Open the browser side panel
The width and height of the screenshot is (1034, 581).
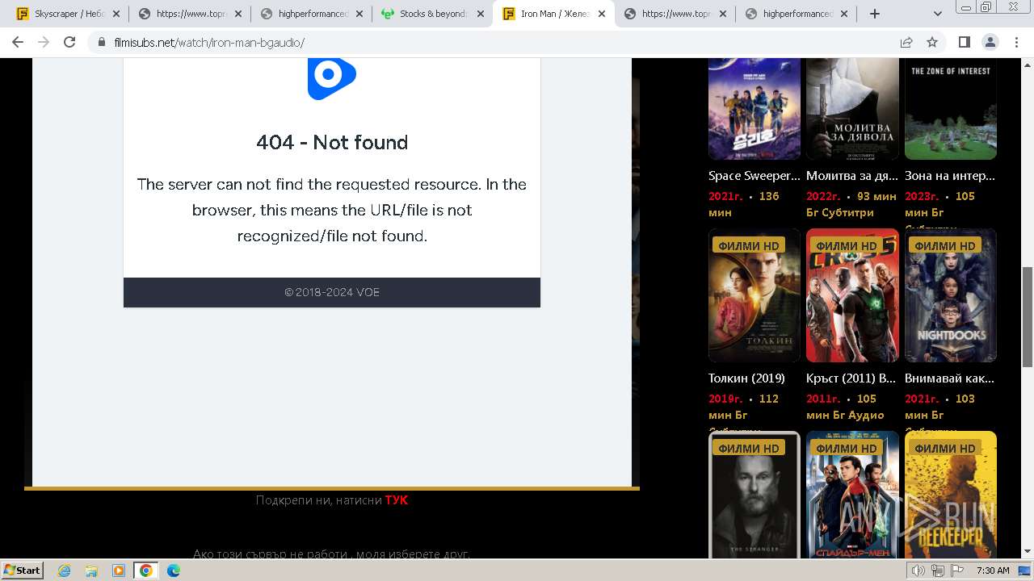(965, 42)
